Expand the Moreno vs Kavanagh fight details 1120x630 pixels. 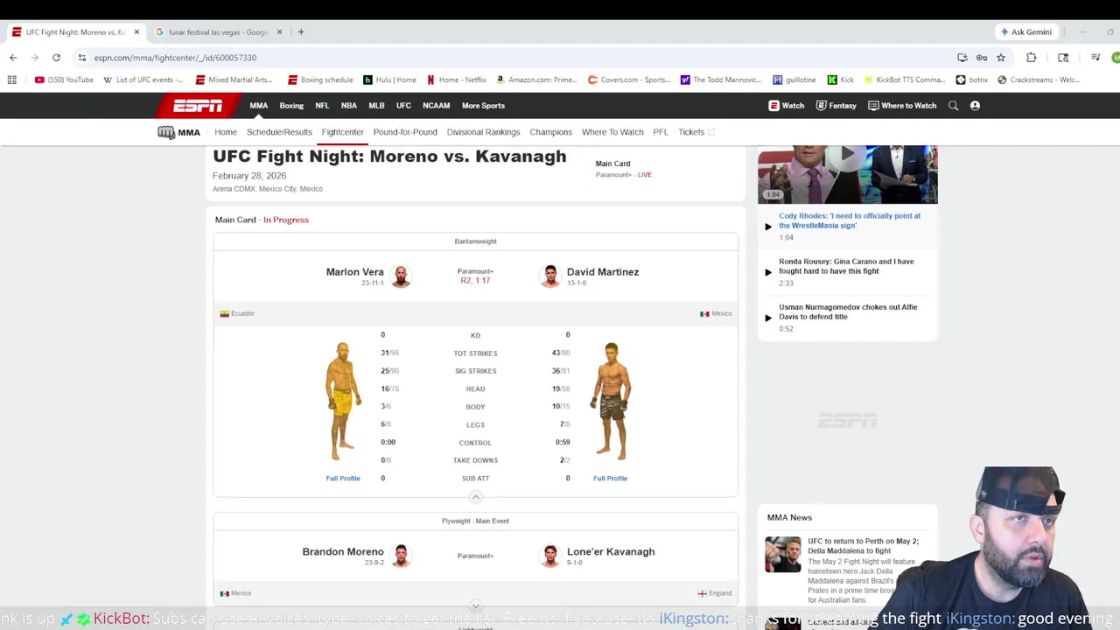point(476,605)
